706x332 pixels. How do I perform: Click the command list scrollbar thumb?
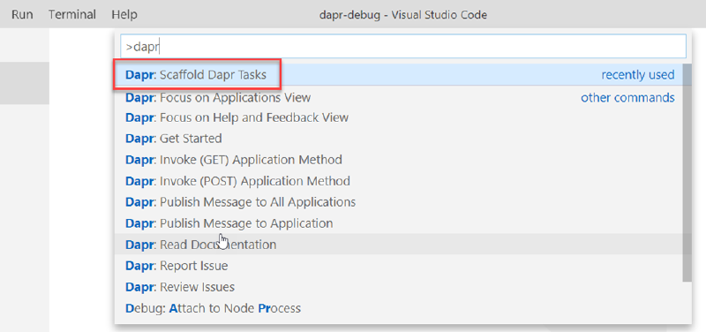tap(687, 172)
